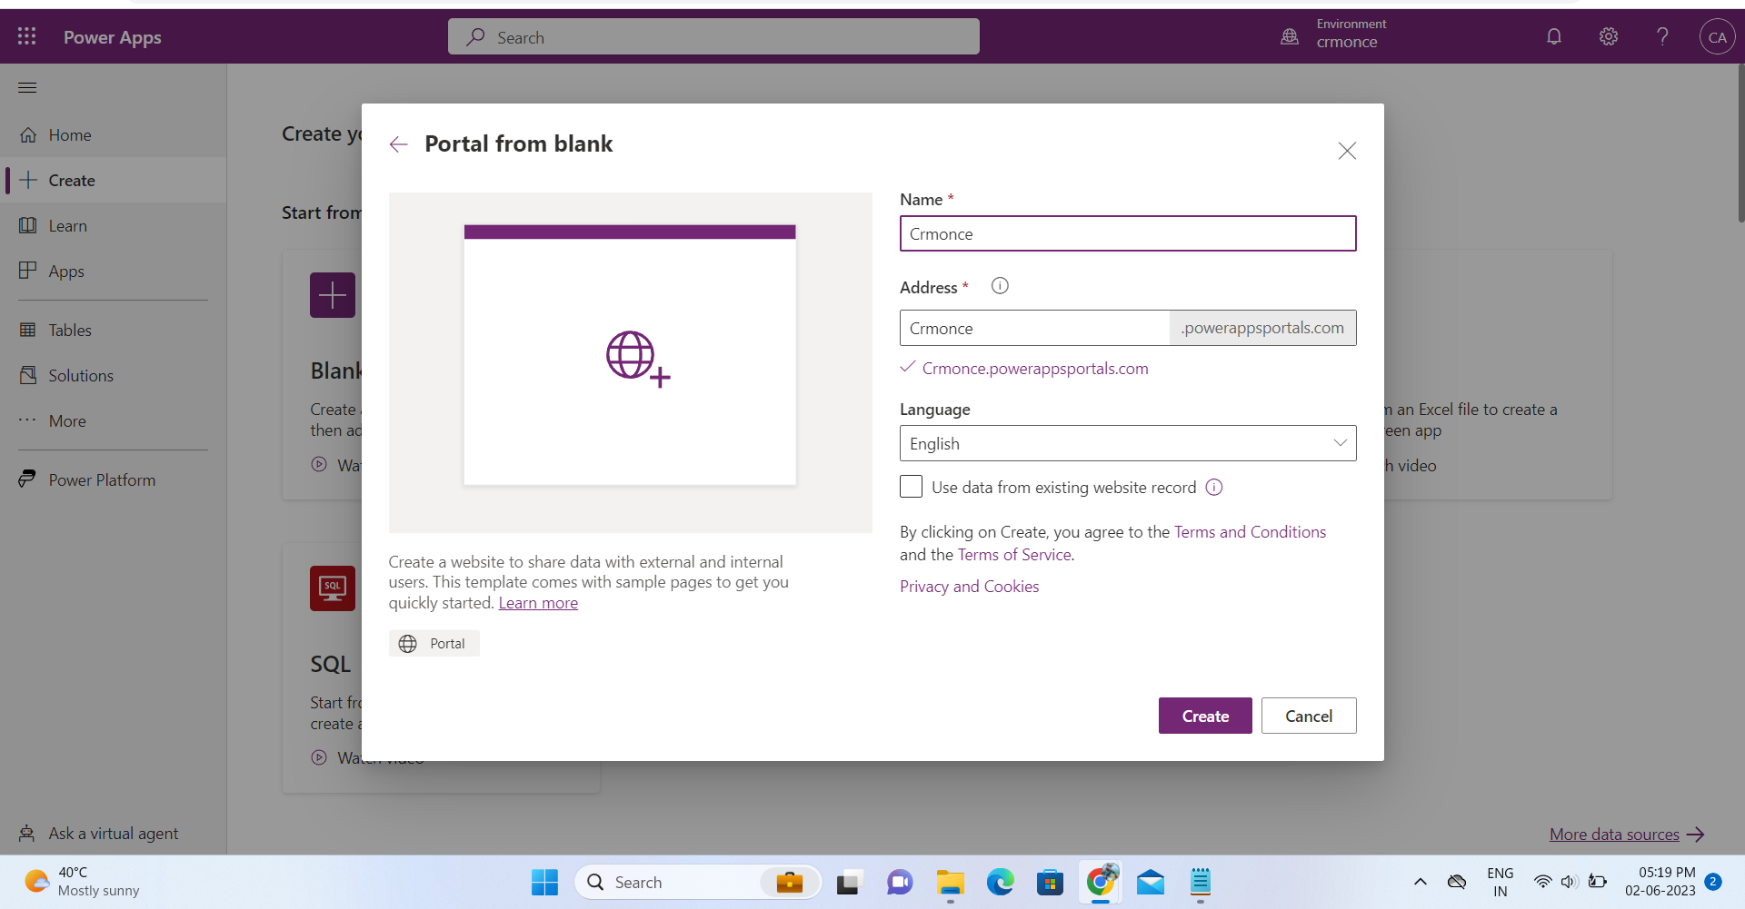
Task: Close the Portal from blank dialog
Action: pyautogui.click(x=1347, y=151)
